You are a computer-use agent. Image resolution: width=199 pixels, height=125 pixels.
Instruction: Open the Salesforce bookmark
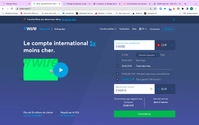pos(68,13)
